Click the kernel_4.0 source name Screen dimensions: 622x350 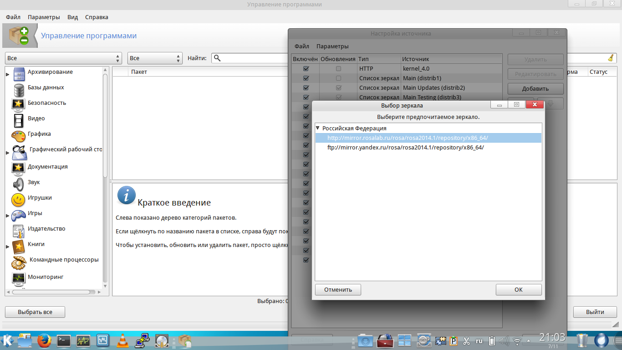(x=417, y=68)
